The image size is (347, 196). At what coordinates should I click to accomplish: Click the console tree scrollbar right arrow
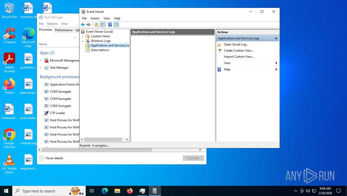click(x=127, y=140)
